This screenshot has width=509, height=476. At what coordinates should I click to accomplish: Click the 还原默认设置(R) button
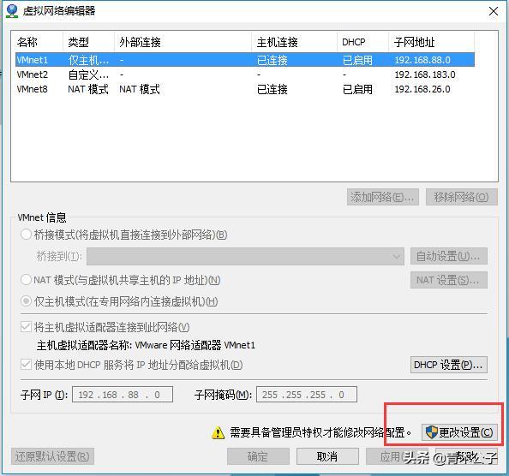(x=52, y=456)
